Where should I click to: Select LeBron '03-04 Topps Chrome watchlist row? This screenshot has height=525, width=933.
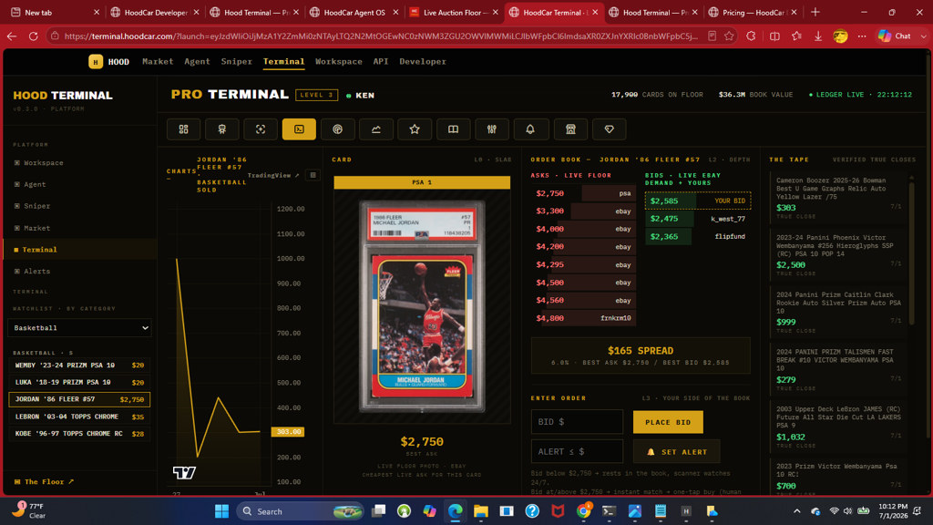coord(79,417)
